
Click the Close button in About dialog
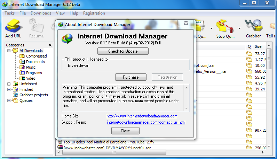125,131
